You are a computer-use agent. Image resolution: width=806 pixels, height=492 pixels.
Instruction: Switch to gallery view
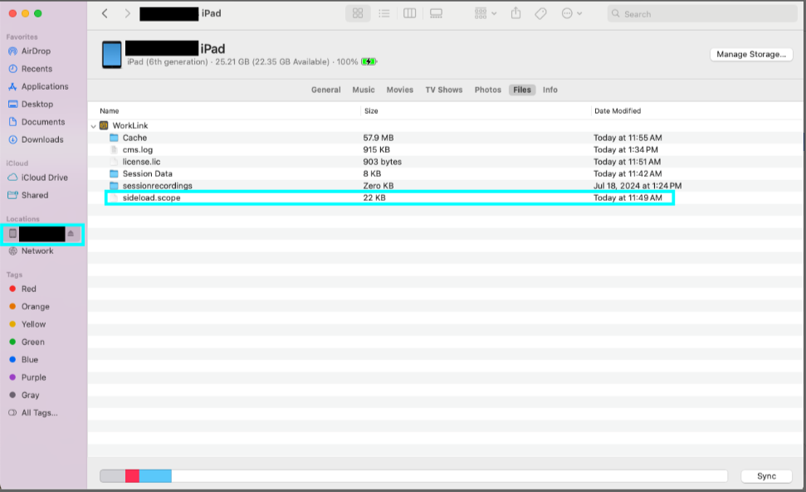click(436, 13)
